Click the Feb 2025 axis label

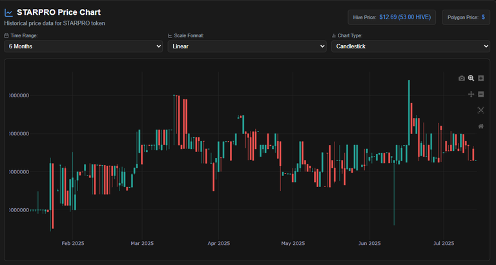click(73, 243)
